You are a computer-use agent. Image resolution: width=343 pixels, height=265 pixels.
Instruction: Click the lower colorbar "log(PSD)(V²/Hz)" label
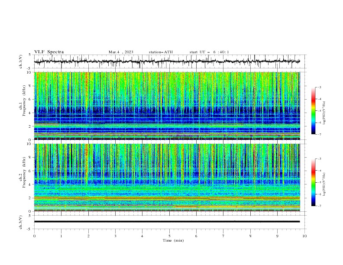pos(324,184)
